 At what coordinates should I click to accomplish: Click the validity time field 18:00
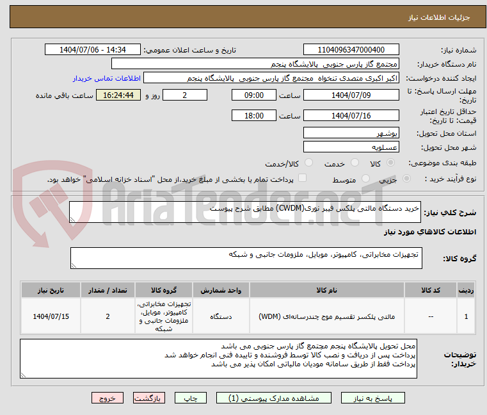[254, 116]
